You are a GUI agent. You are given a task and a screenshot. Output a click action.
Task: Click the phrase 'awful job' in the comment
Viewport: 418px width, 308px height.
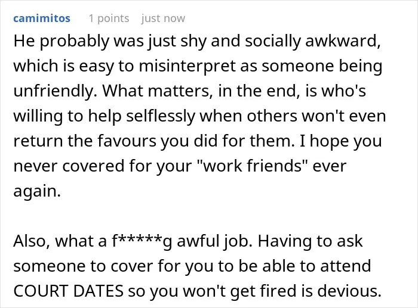tap(214, 241)
